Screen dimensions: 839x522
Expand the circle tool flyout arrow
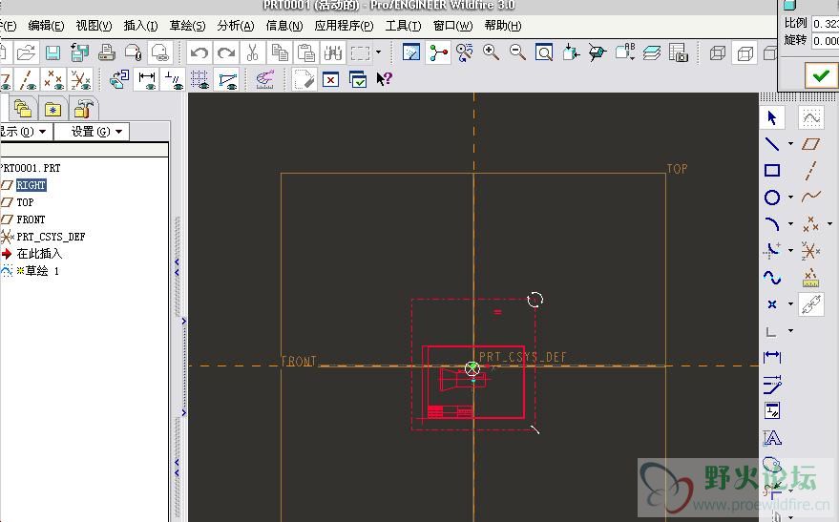(791, 198)
